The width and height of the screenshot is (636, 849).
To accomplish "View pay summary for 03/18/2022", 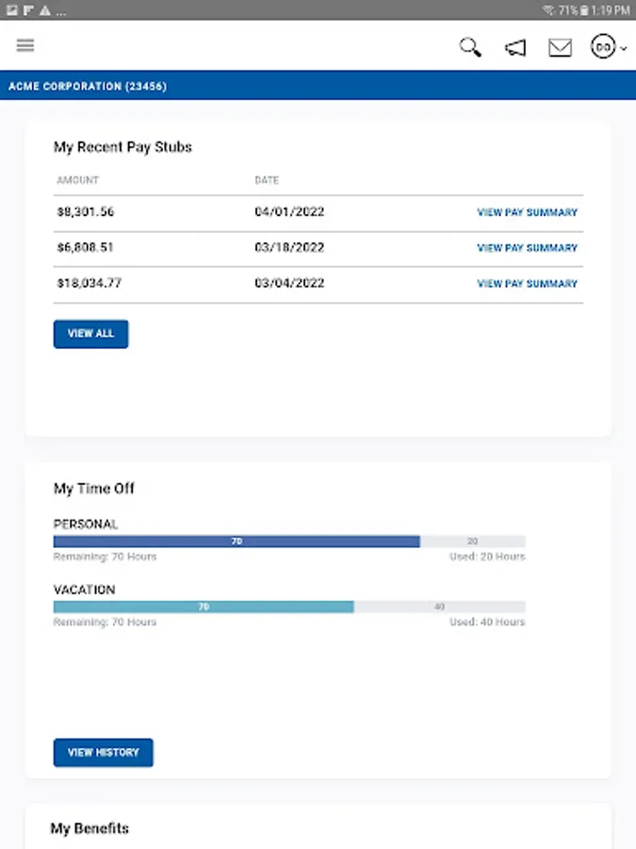I will [x=527, y=248].
